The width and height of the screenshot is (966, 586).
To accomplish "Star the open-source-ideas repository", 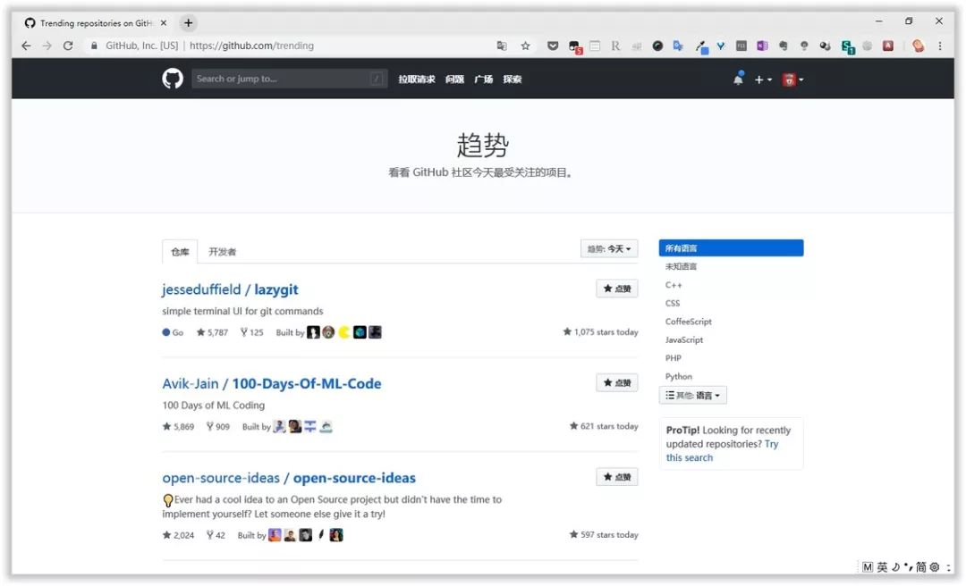I will pos(616,477).
